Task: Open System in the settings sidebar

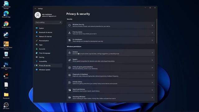Action: (49, 28)
